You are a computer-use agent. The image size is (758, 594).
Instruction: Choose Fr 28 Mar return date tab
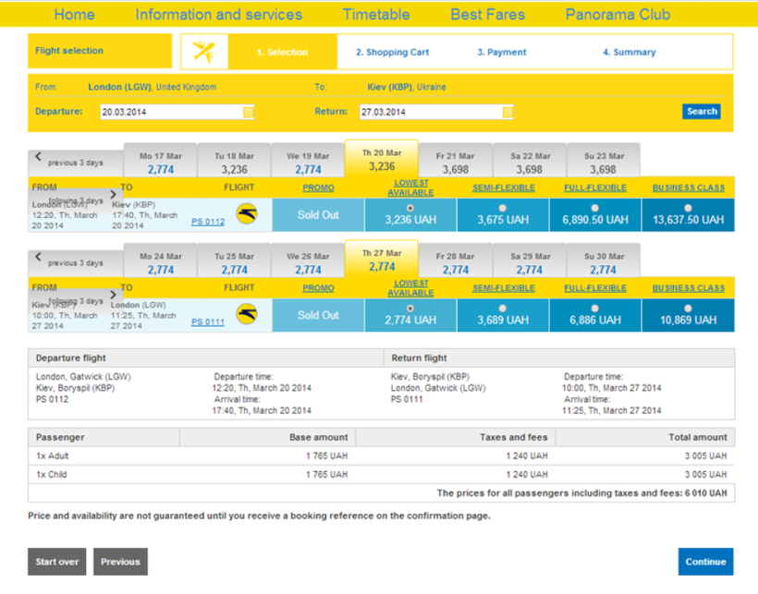click(x=456, y=261)
